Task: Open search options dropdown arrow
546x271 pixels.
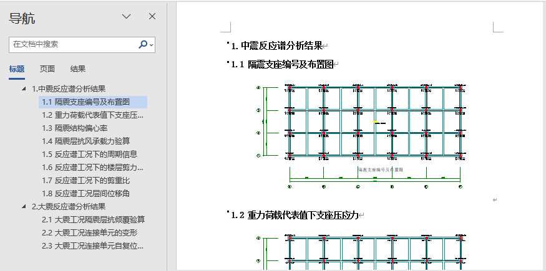Action: point(152,45)
